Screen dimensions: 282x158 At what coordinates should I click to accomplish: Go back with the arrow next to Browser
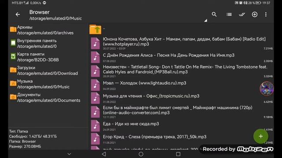click(x=18, y=14)
